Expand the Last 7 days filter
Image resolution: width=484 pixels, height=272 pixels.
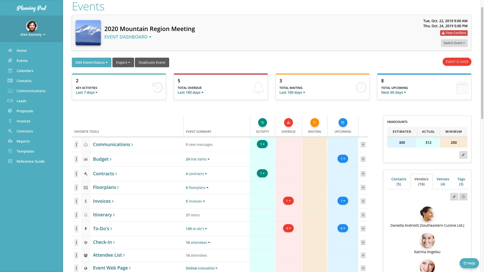tap(87, 92)
